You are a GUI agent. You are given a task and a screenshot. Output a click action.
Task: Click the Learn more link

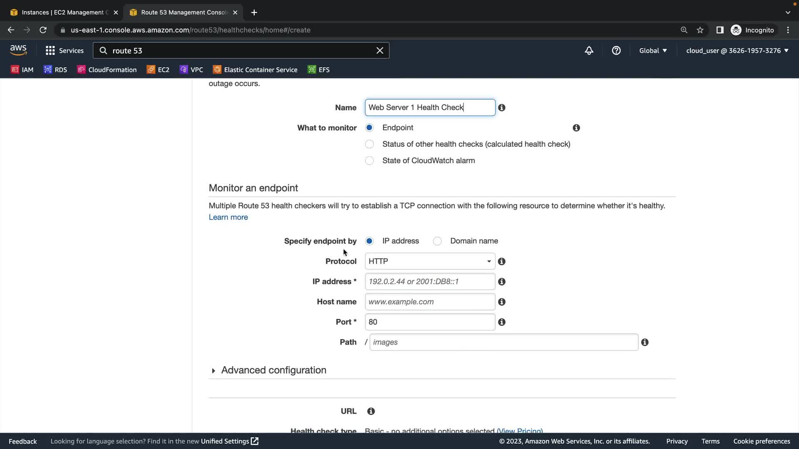tap(228, 217)
